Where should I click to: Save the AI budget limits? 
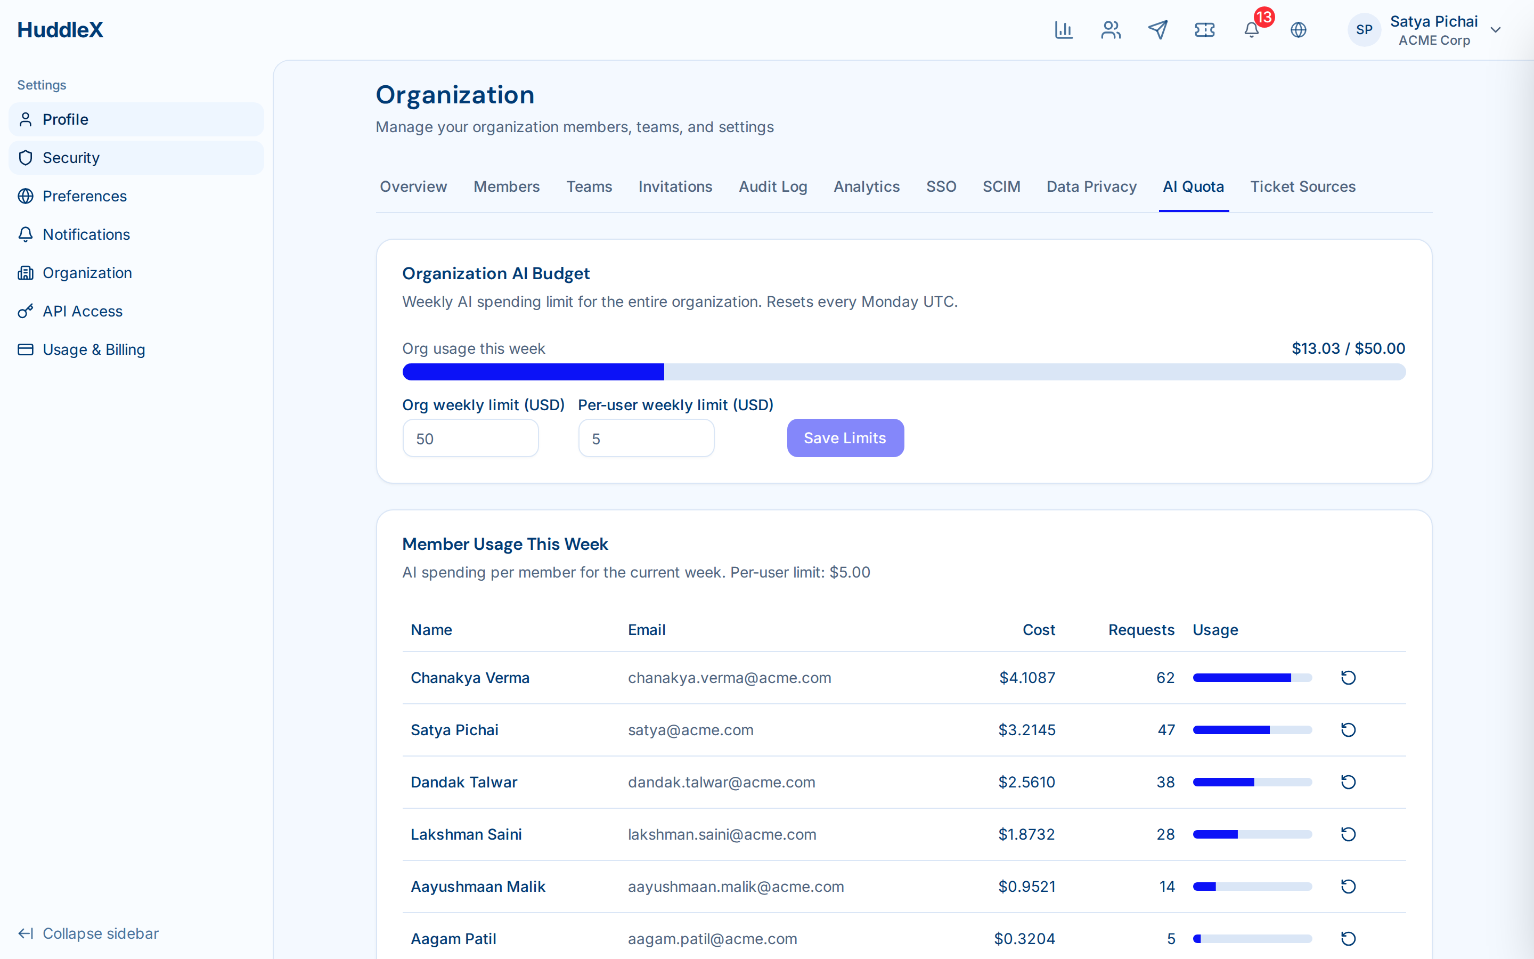pyautogui.click(x=845, y=438)
